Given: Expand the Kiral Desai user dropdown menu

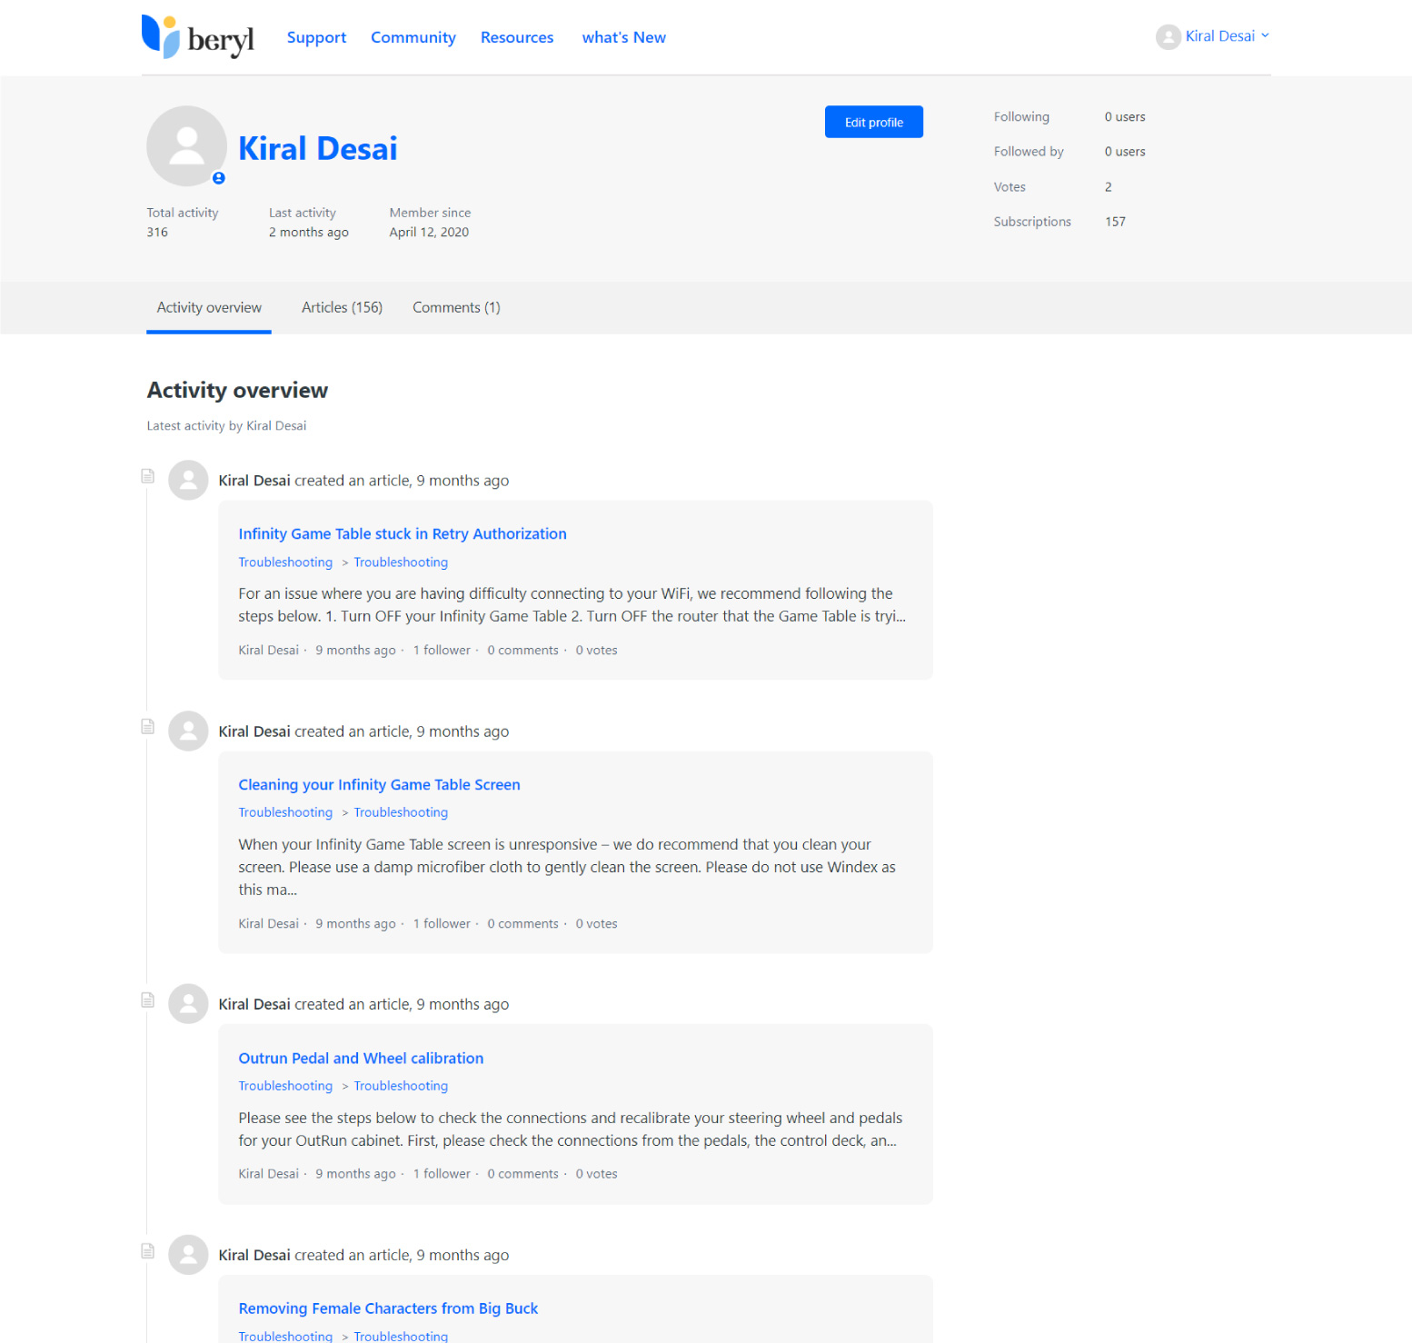Looking at the screenshot, I should [x=1226, y=36].
